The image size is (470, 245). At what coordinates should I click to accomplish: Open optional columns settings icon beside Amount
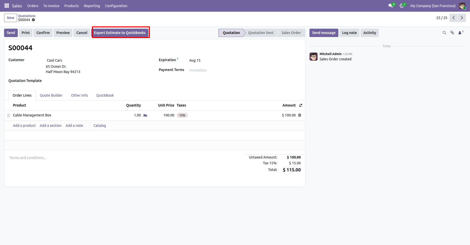[x=301, y=105]
